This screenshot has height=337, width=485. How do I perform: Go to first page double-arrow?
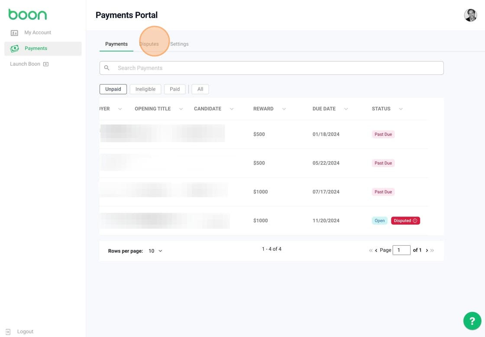pyautogui.click(x=371, y=250)
